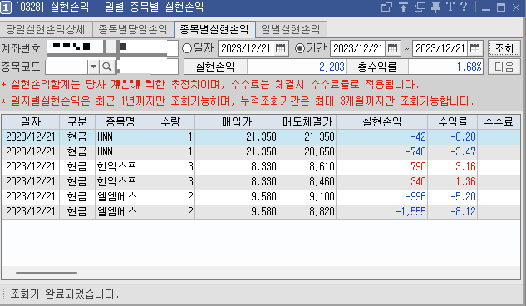
Task: Select the 일자 radio button
Action: tap(187, 49)
